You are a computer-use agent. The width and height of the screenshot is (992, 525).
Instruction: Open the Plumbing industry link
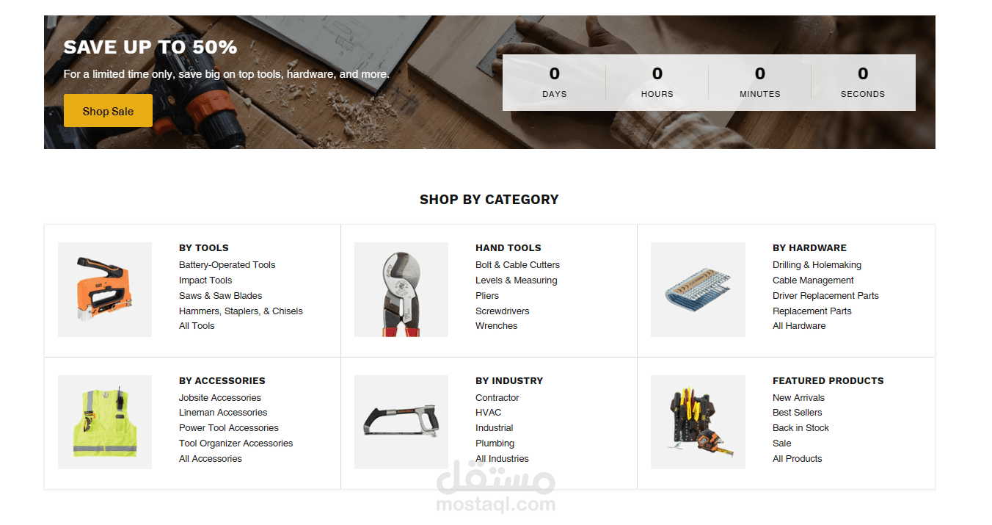coord(495,443)
